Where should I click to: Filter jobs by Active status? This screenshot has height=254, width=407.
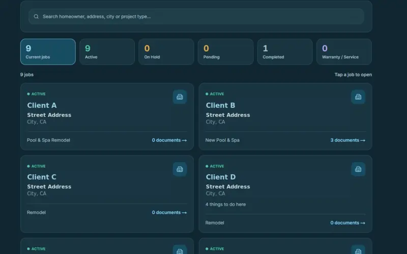click(x=107, y=52)
